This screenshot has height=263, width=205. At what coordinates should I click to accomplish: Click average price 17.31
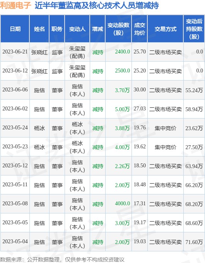point(140,203)
